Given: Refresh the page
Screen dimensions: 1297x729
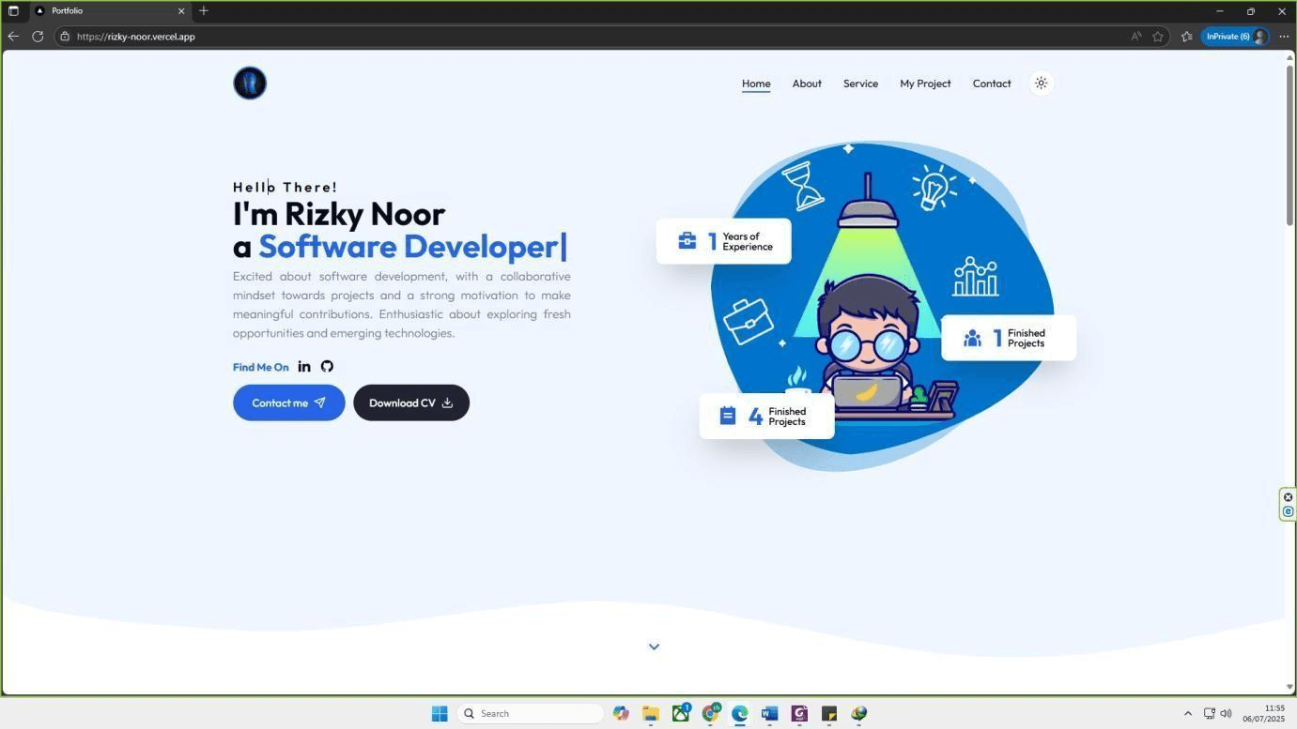Looking at the screenshot, I should pyautogui.click(x=38, y=37).
